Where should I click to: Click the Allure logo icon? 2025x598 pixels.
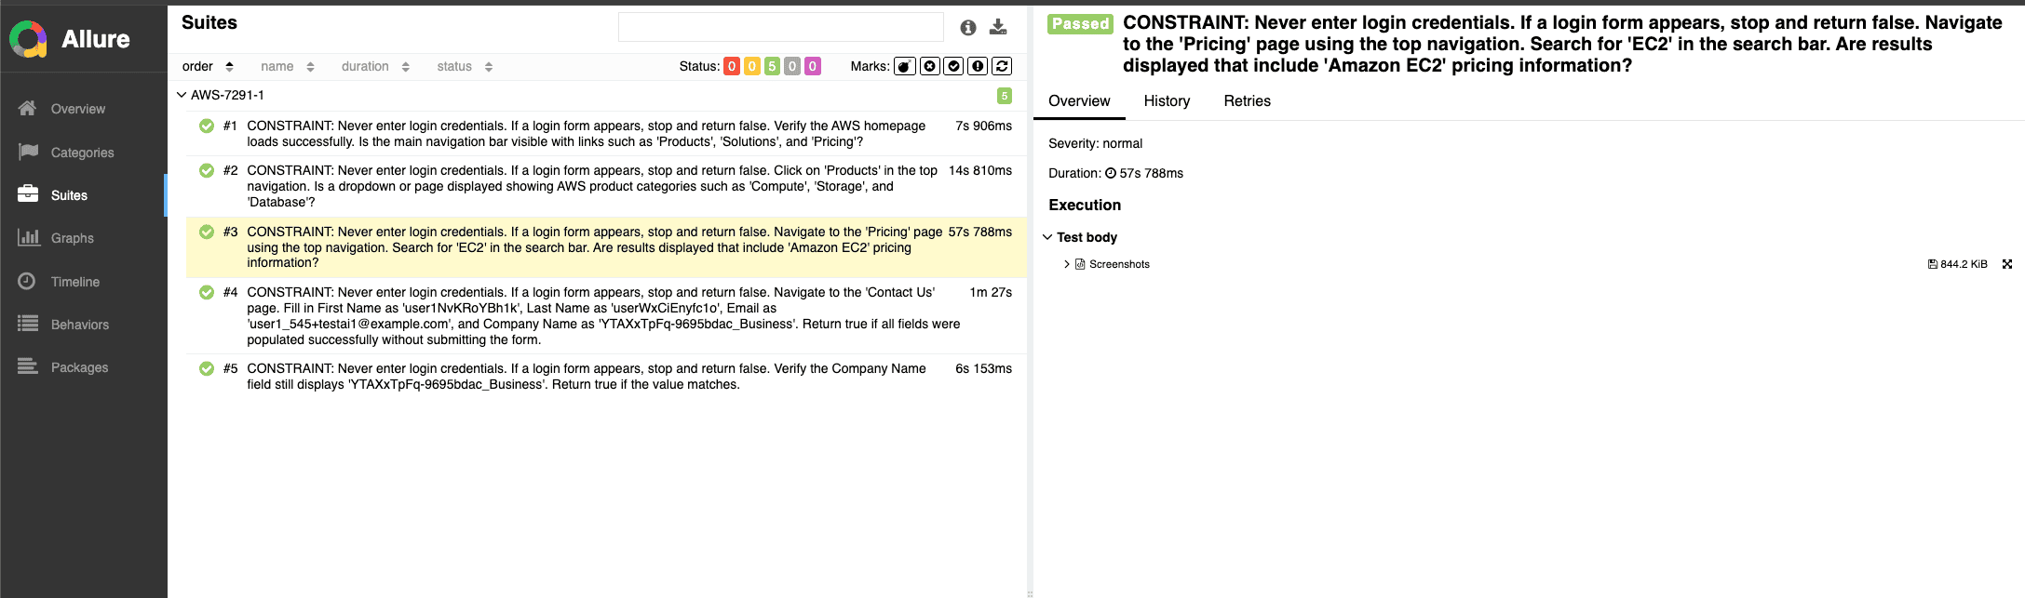point(28,39)
